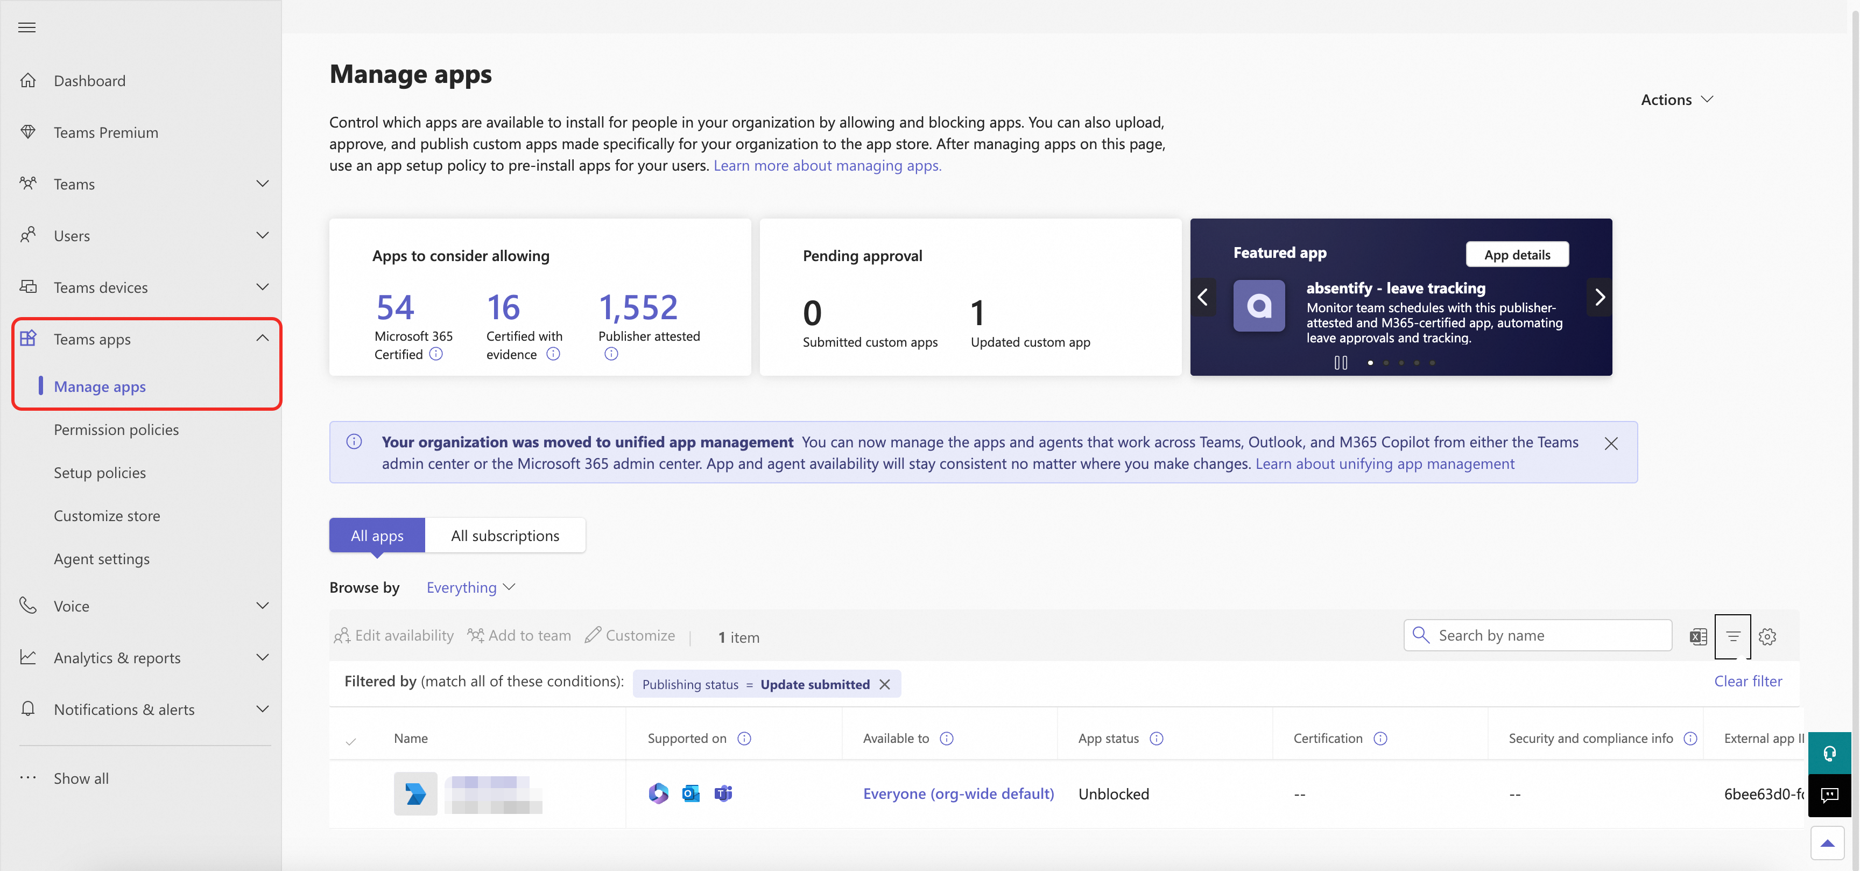Pause the featured app carousel
1860x871 pixels.
tap(1340, 362)
